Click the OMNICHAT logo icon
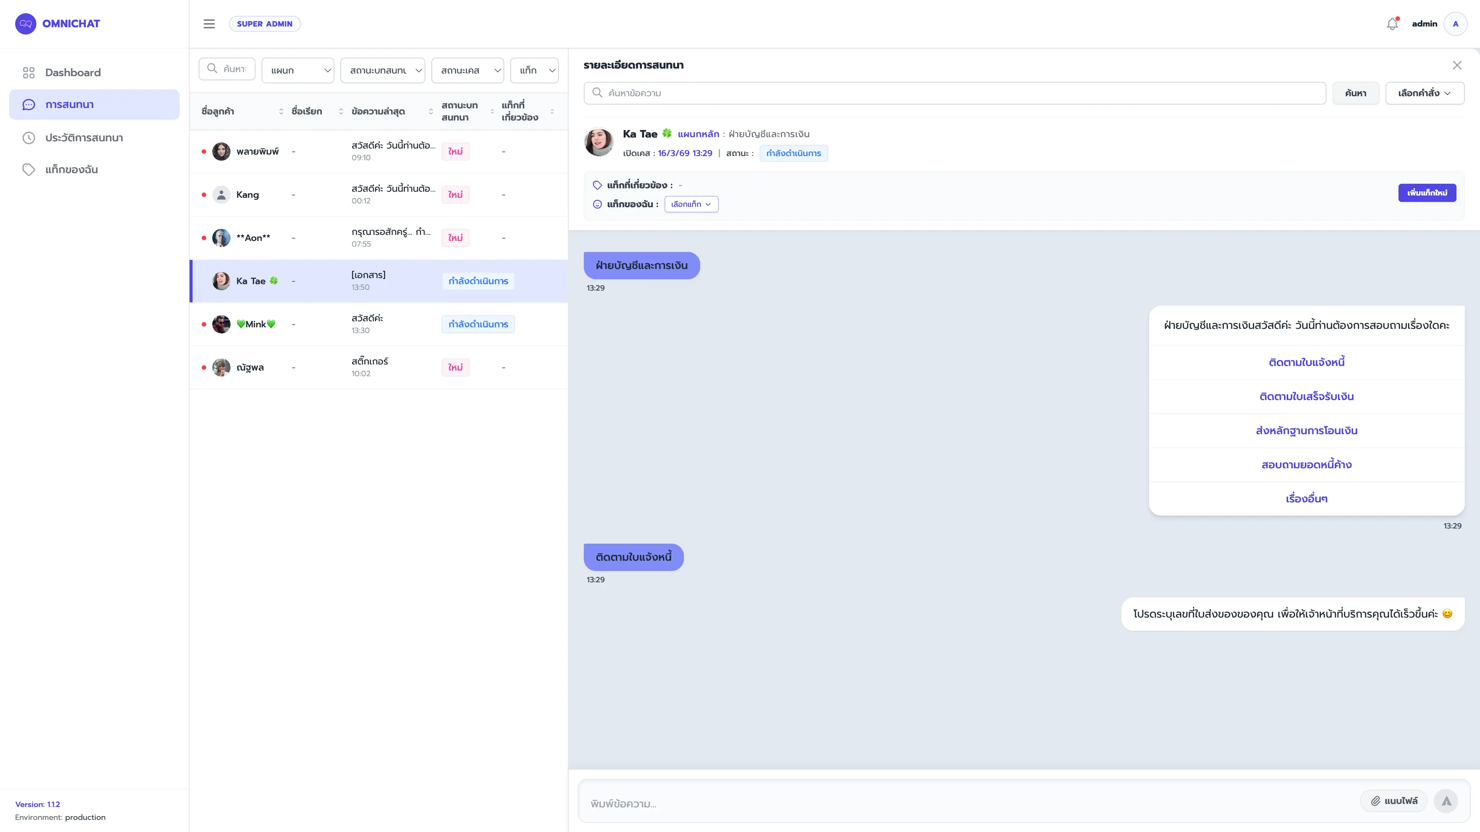 tap(25, 24)
